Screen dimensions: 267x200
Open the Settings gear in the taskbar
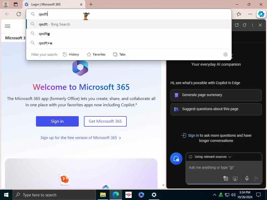[x=154, y=195]
